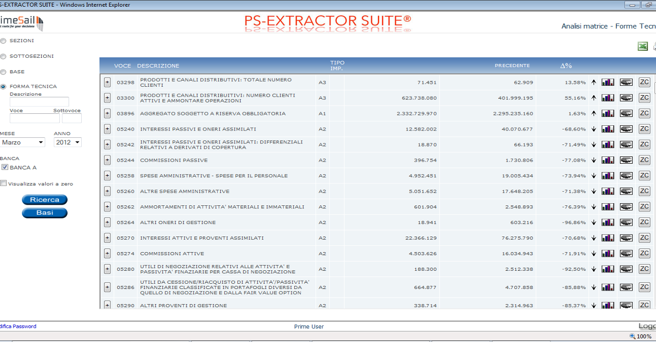
Task: Open pie chart for voce 05244
Action: pos(626,160)
